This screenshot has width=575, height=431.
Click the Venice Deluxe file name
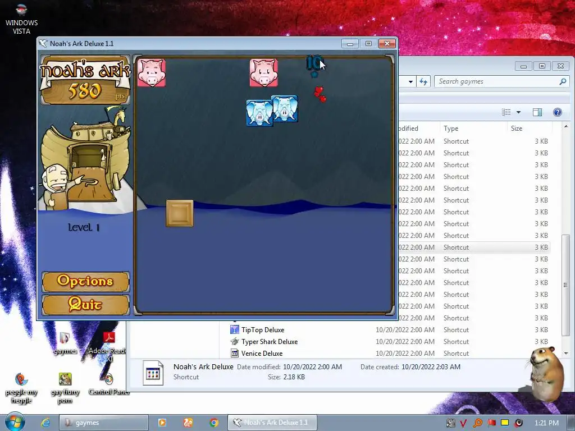point(262,354)
